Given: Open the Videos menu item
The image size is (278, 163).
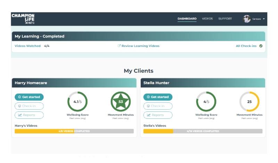Looking at the screenshot, I should 207,19.
